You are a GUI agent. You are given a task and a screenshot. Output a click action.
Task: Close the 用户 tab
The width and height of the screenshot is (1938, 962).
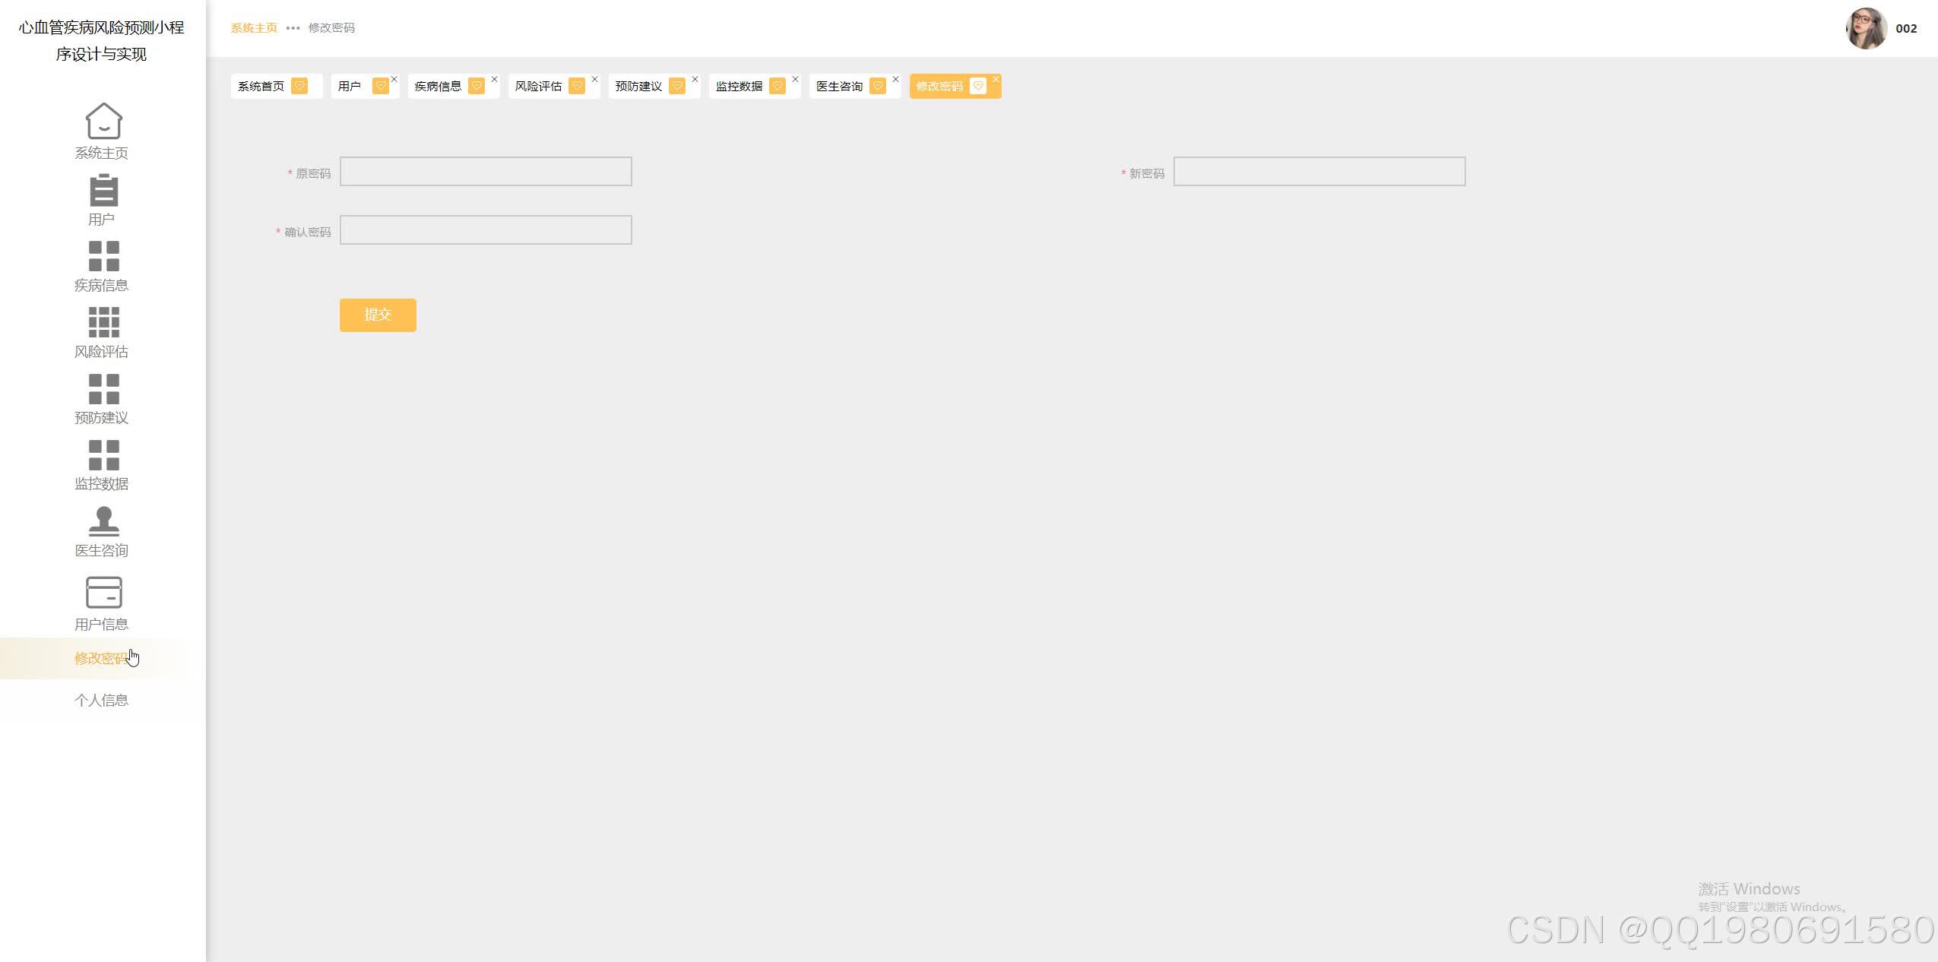pyautogui.click(x=394, y=79)
